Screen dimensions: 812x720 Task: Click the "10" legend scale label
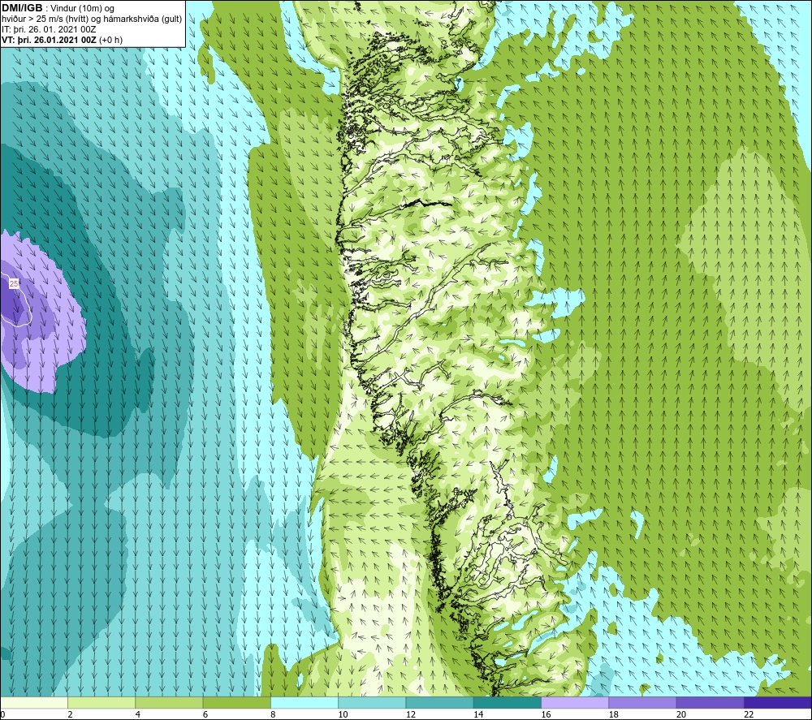click(343, 714)
